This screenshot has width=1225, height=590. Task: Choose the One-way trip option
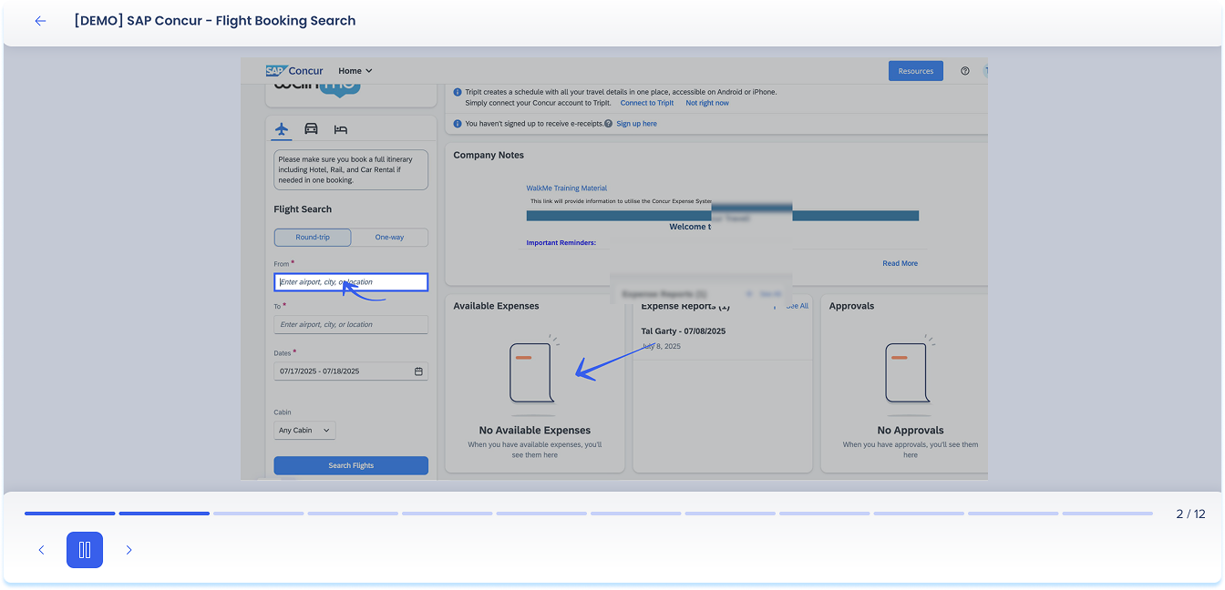point(389,237)
